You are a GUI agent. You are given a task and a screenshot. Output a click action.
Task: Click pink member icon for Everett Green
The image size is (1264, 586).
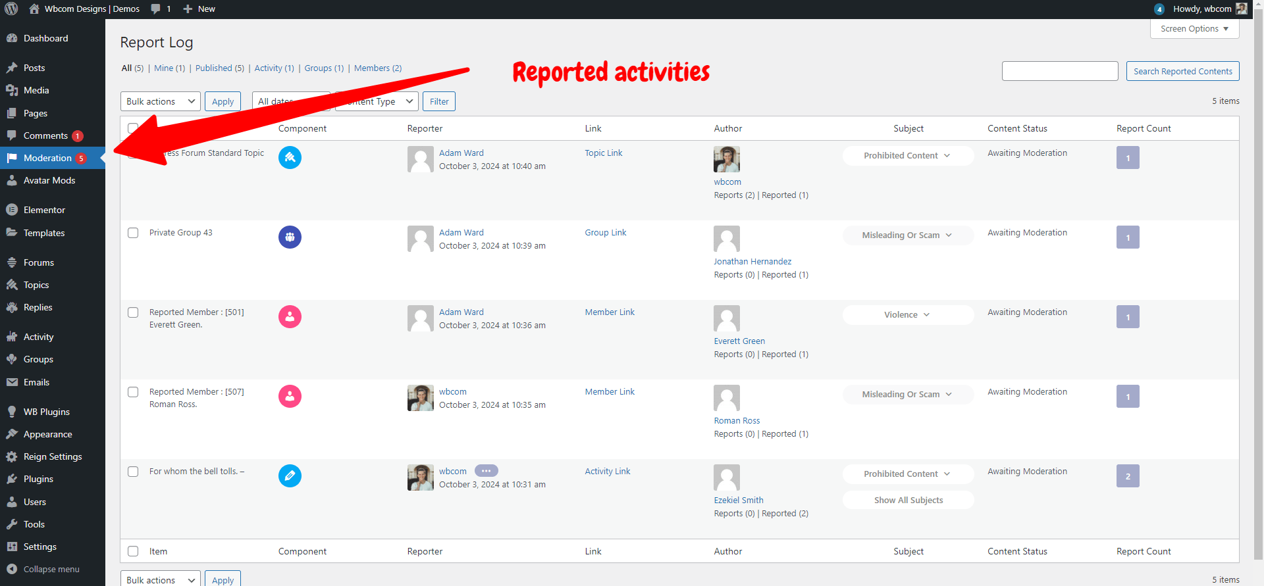(290, 316)
